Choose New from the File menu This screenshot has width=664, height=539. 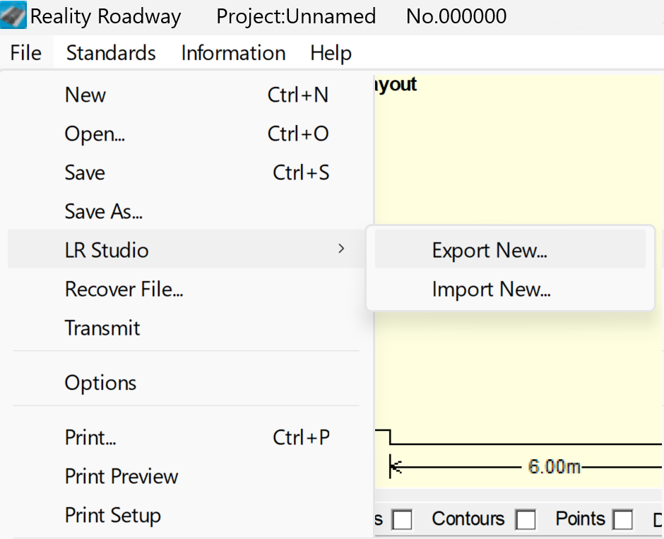[x=85, y=95]
